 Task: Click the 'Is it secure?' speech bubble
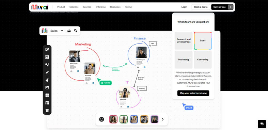(x=142, y=88)
